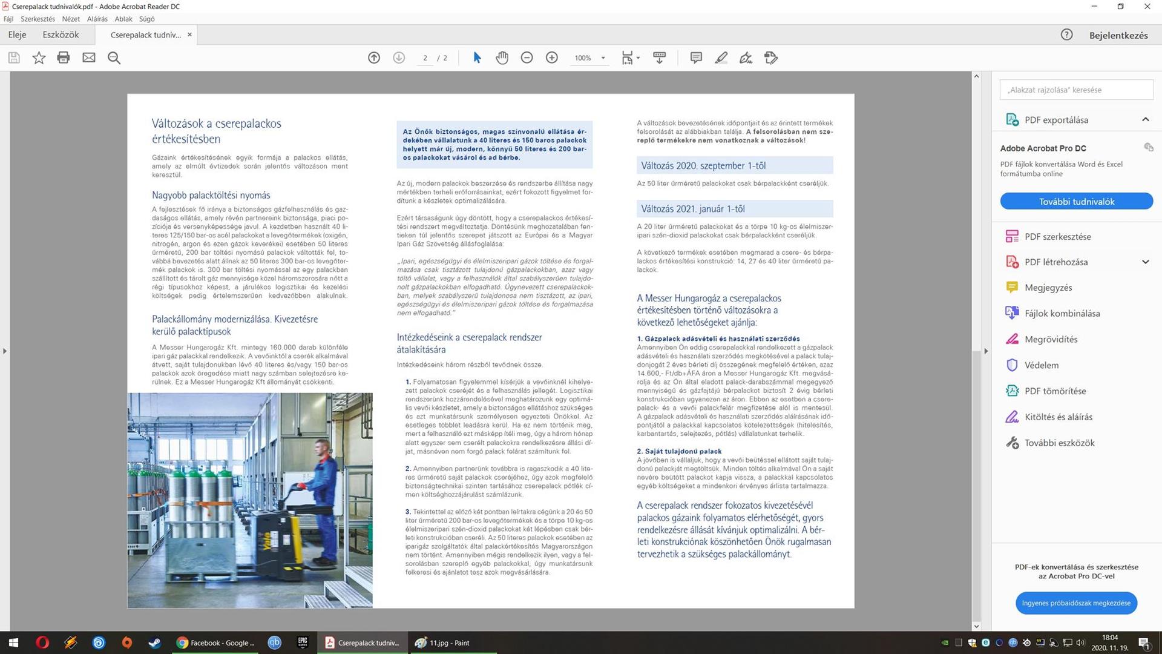Print the document with printer icon

64,58
